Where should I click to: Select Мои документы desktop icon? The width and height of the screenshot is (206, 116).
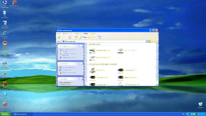pyautogui.click(x=5, y=14)
